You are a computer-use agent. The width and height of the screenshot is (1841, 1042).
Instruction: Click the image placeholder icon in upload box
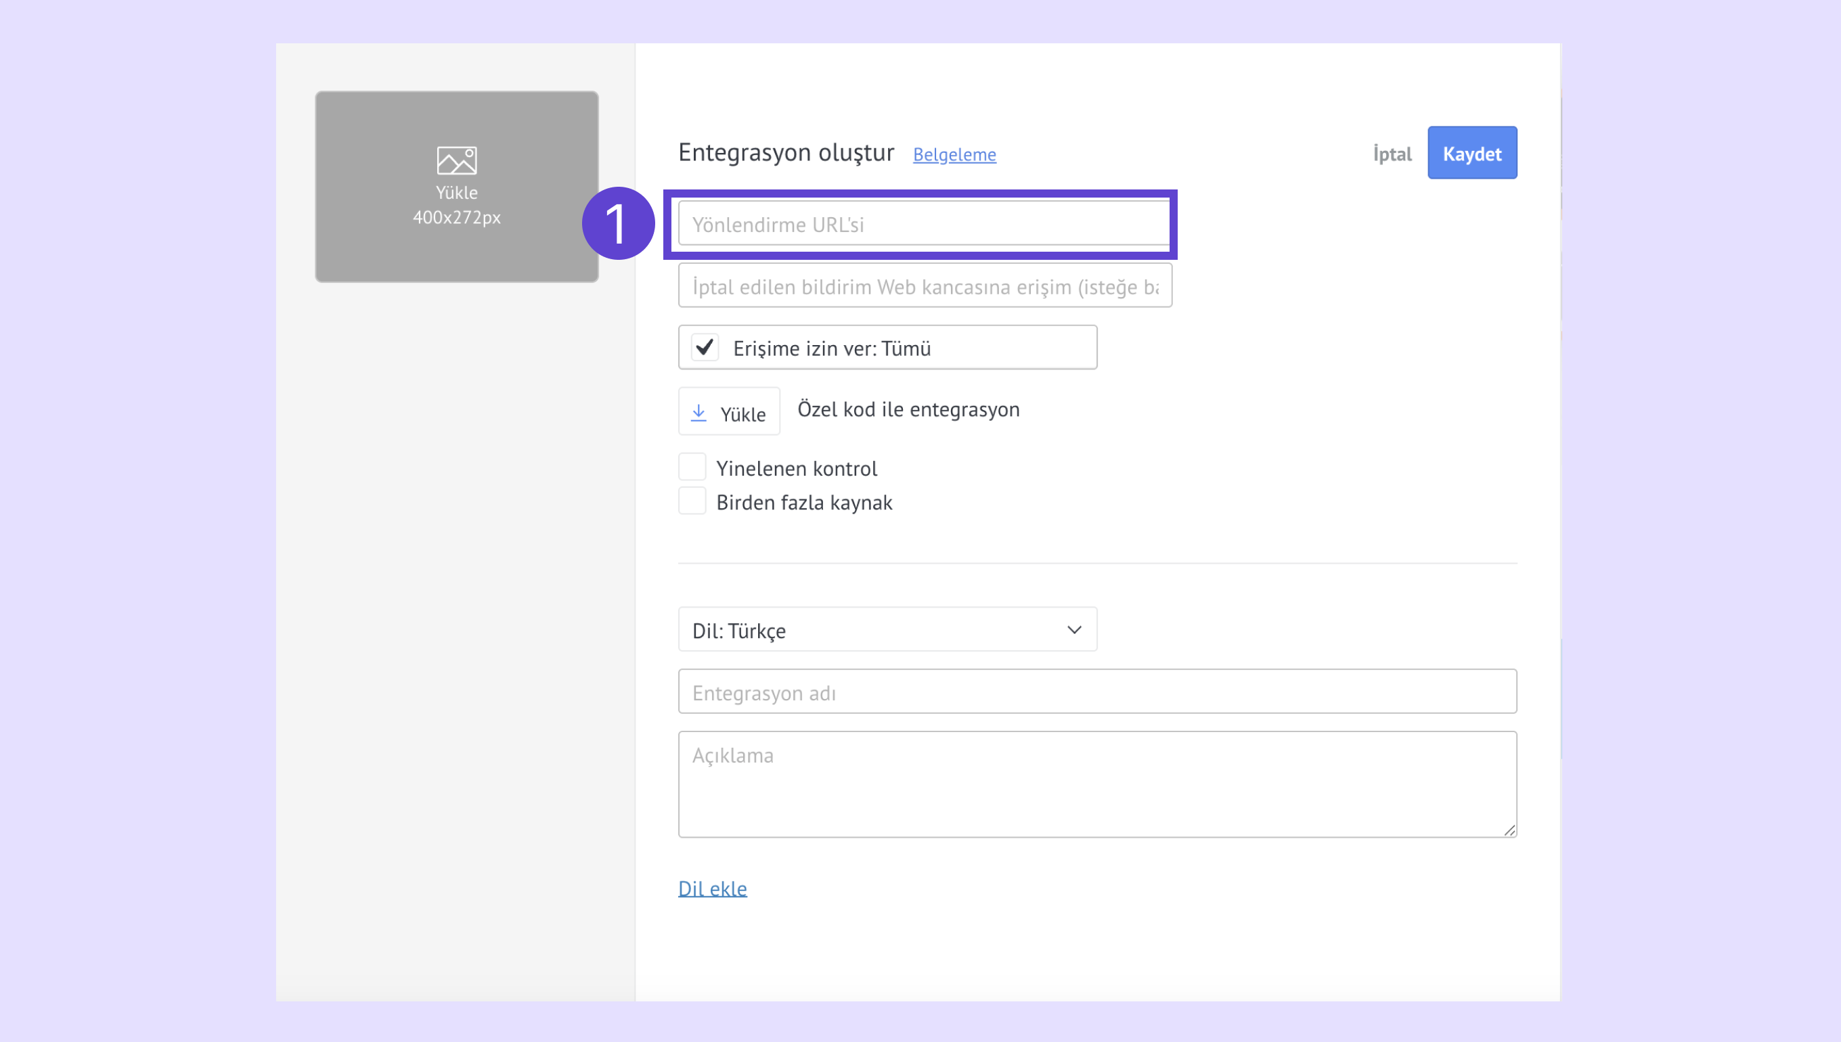tap(457, 160)
